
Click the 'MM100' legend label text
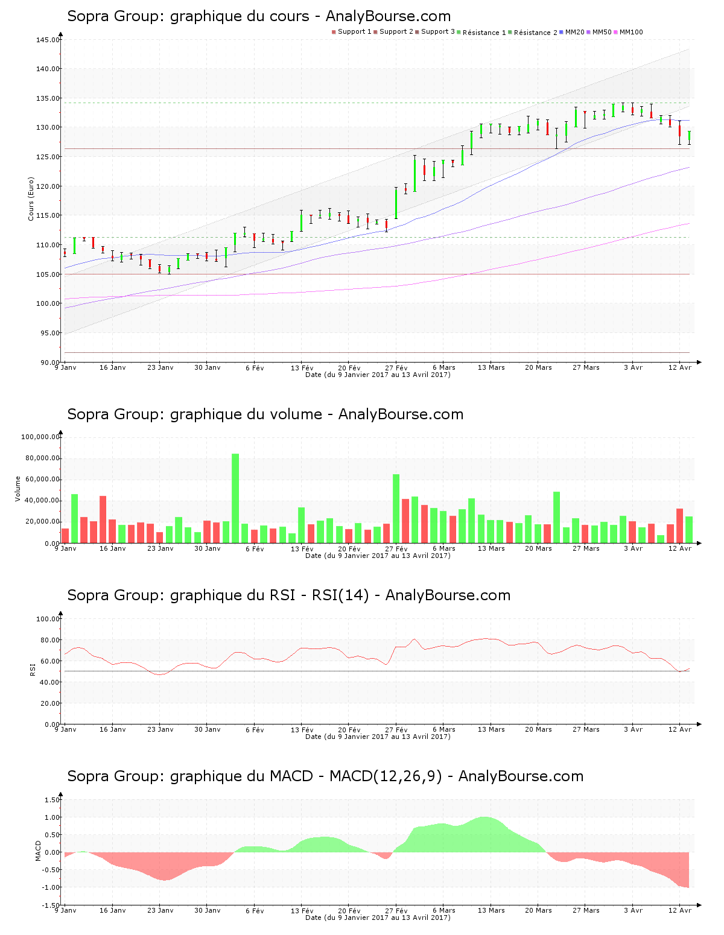click(631, 32)
